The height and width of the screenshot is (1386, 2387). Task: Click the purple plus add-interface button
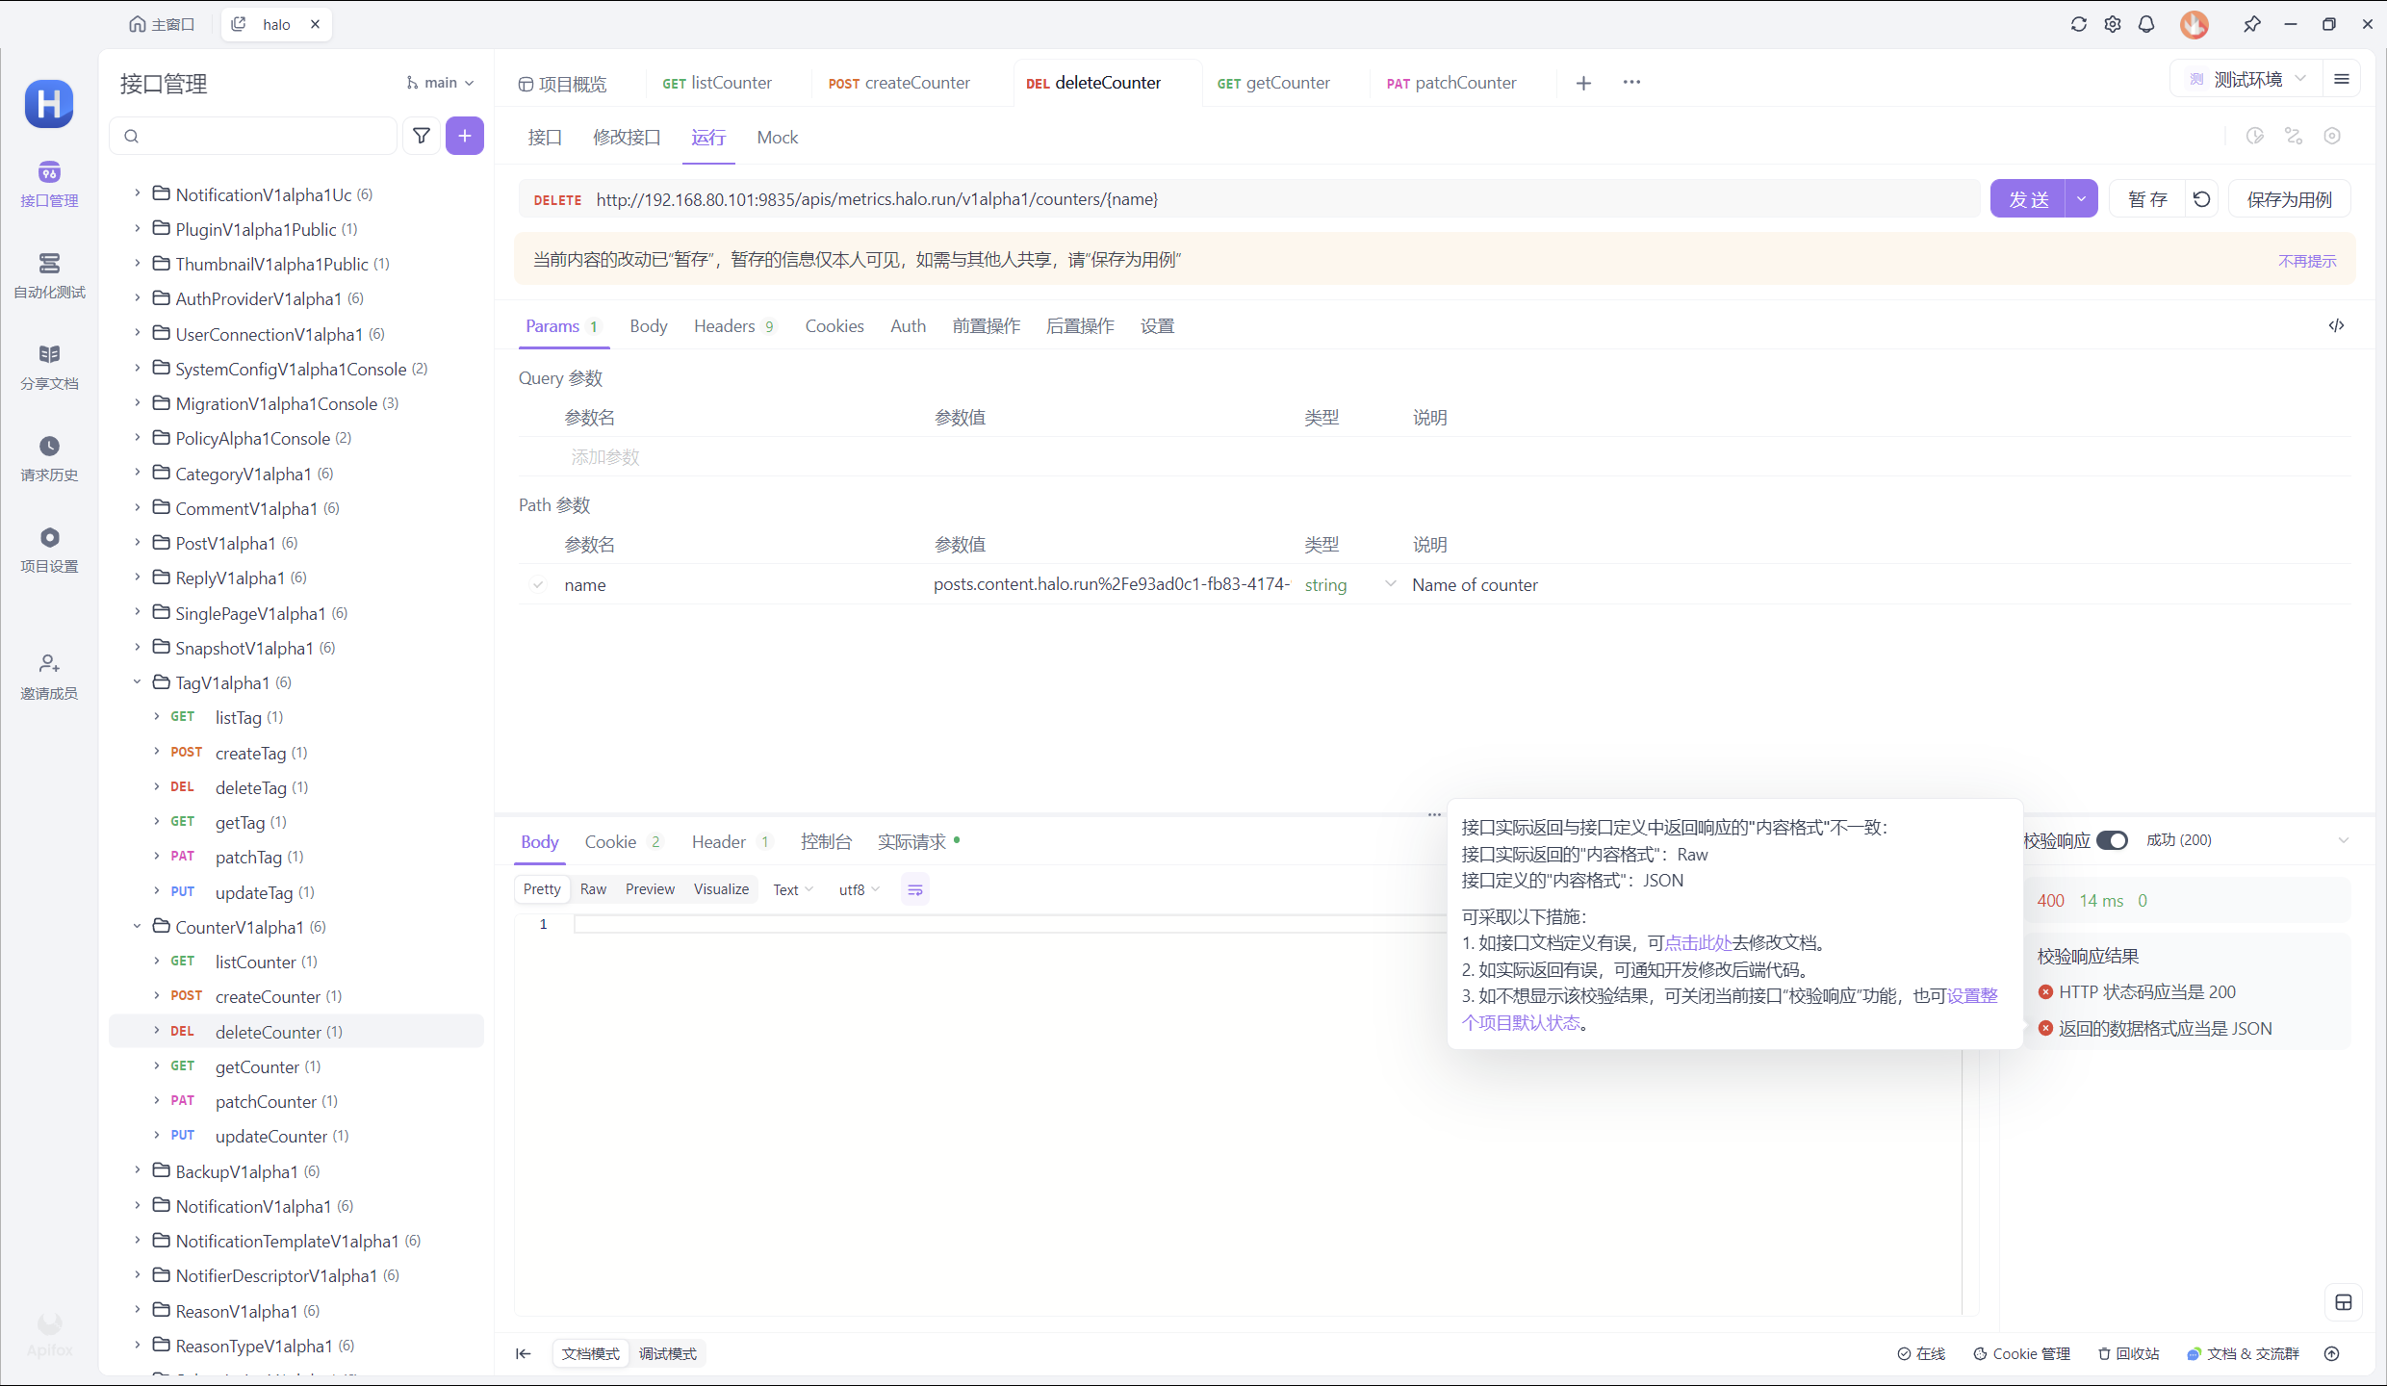[465, 137]
